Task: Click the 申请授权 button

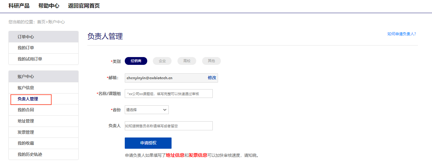Action: [148, 143]
